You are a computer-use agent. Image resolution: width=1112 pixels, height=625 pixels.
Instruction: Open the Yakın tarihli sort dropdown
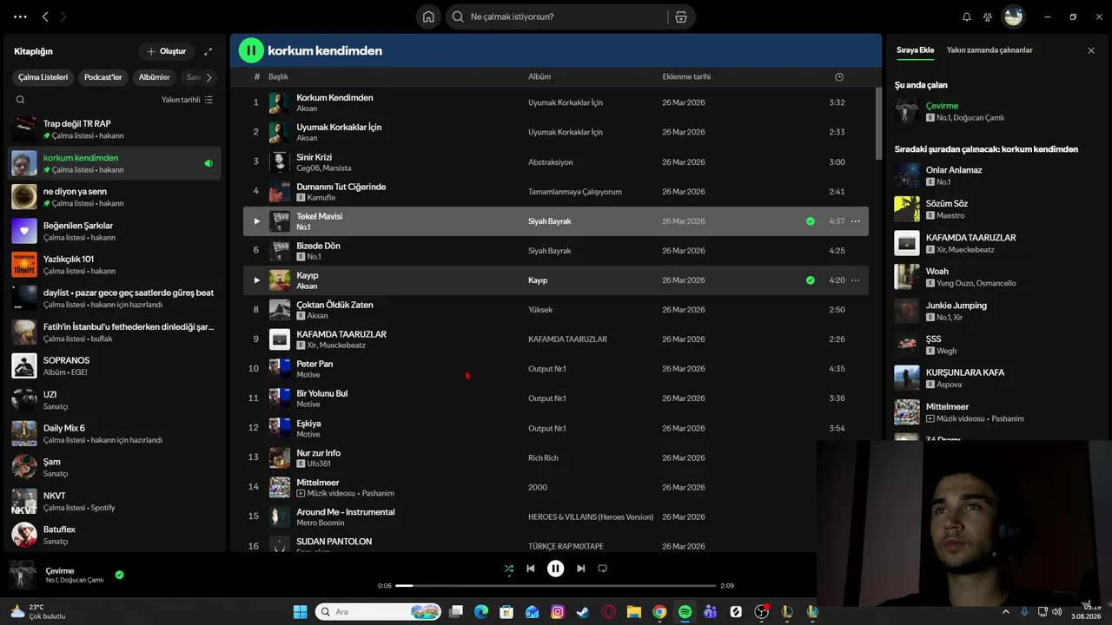[187, 100]
